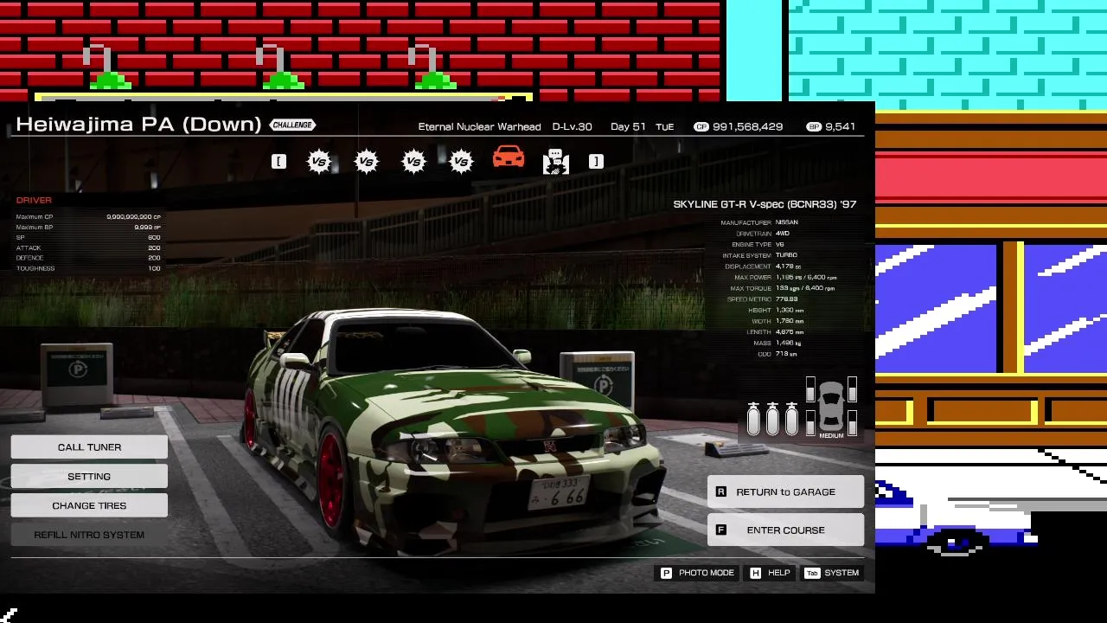Screen dimensions: 1107x623
Task: Click the Day 51 TUE indicator
Action: (642, 126)
